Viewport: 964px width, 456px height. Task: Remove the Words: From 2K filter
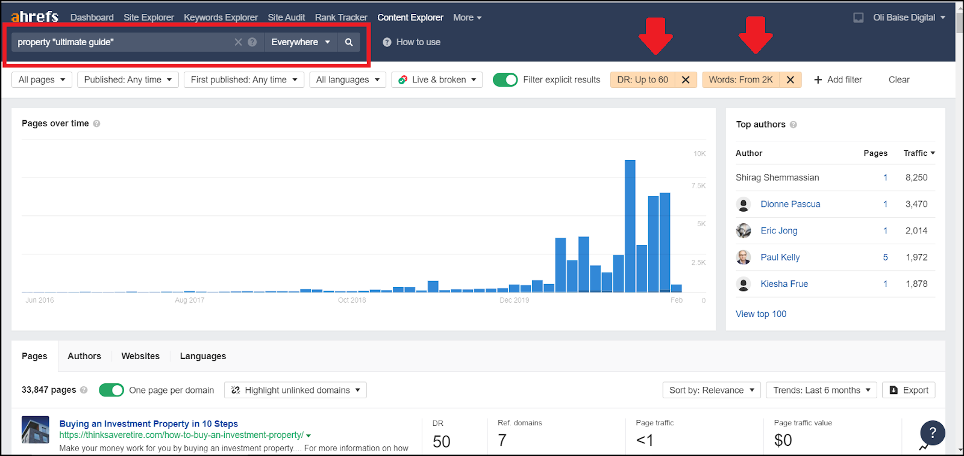coord(790,80)
